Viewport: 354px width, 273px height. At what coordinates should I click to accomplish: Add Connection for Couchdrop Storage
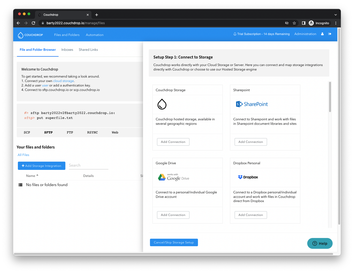(173, 142)
